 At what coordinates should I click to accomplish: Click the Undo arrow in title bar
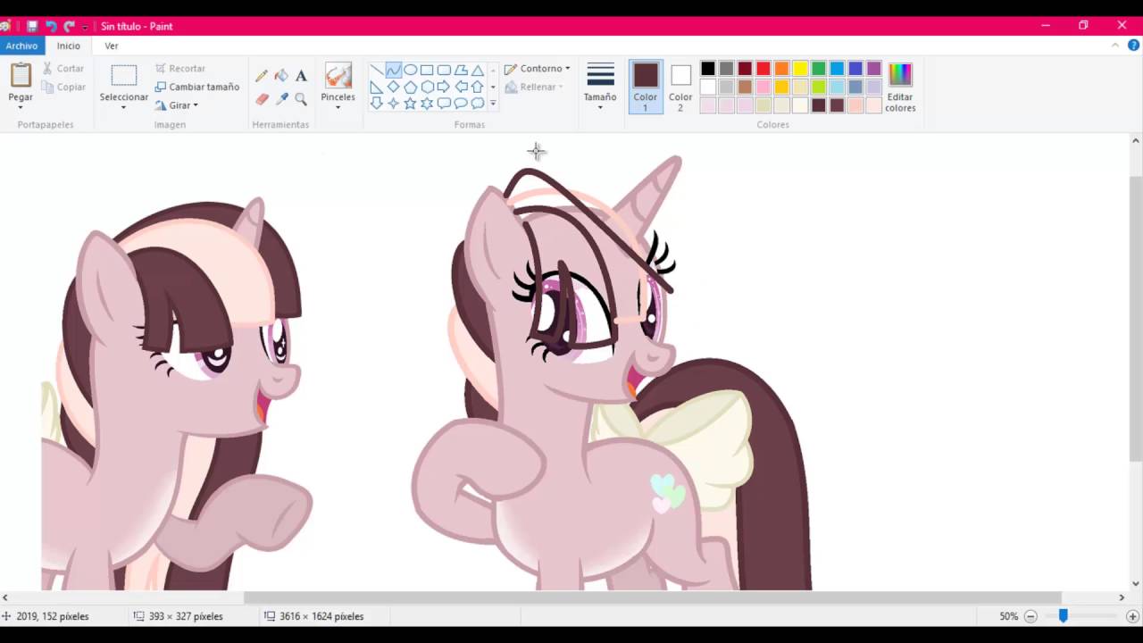(50, 26)
